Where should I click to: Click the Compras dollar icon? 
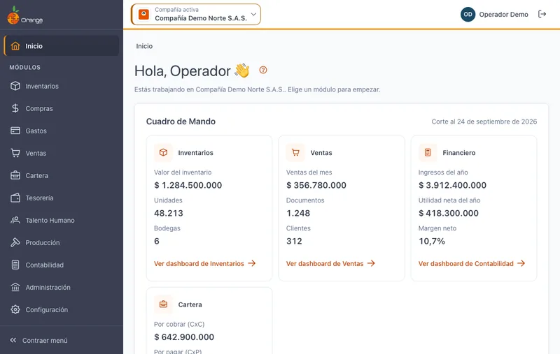[x=15, y=108]
